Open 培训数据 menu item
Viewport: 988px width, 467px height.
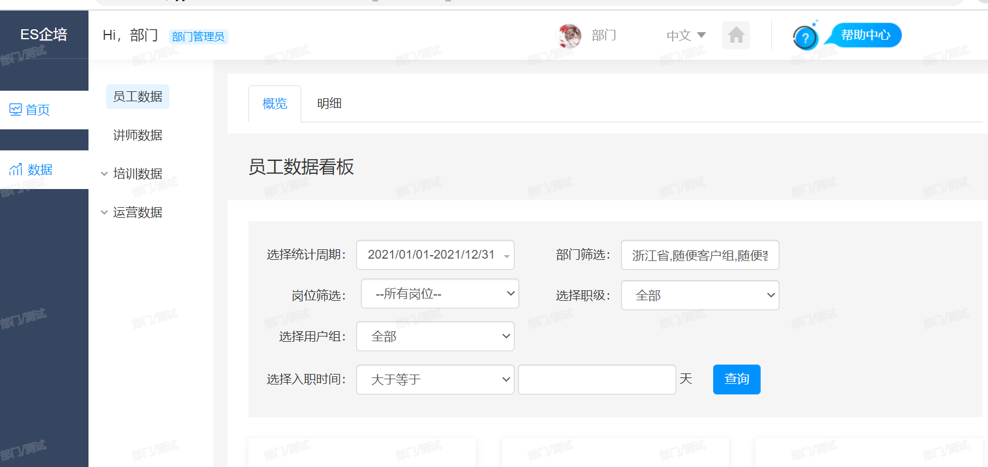click(x=138, y=174)
